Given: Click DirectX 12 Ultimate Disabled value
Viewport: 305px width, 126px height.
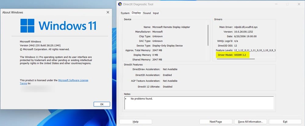Looking at the screenshot, I should 168,87.
